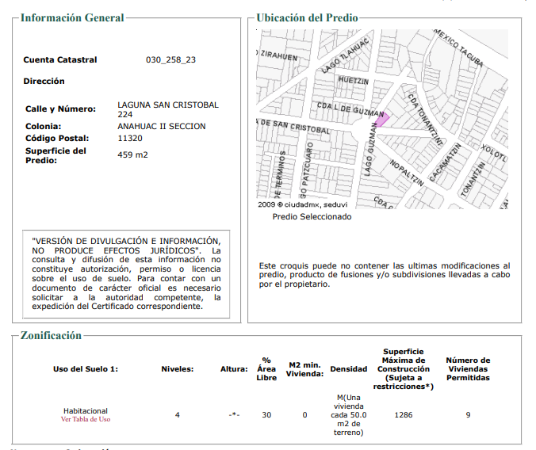Click the ZIRAHUEN street label on map
This screenshot has width=536, height=450.
pyautogui.click(x=278, y=55)
